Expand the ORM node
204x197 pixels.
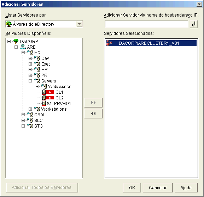tap(23, 115)
